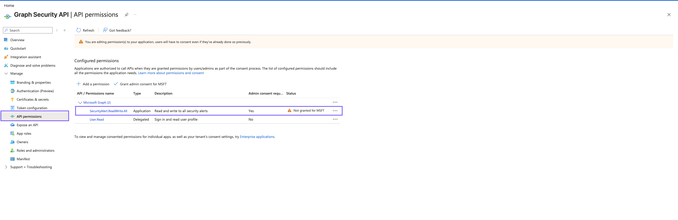Sort by API / Permissions name column header
Image resolution: width=678 pixels, height=220 pixels.
tap(95, 94)
